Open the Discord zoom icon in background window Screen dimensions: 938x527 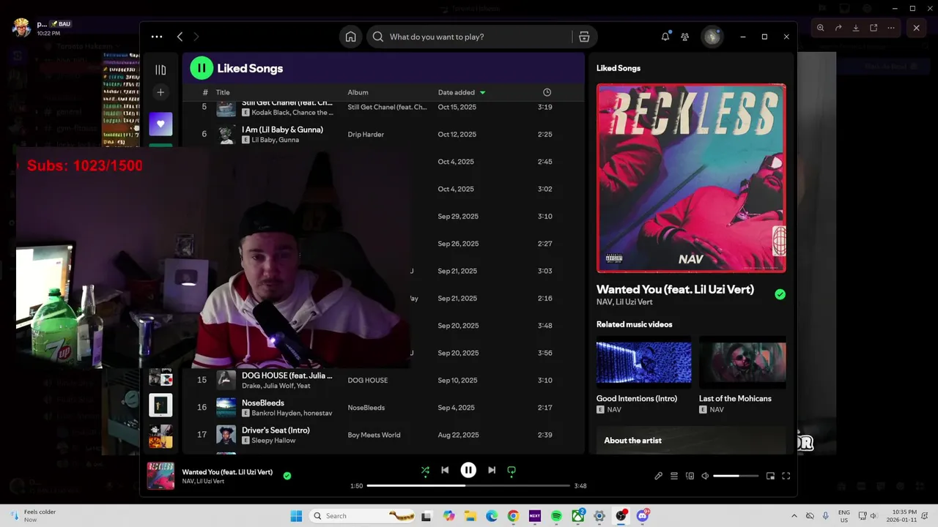click(x=820, y=28)
